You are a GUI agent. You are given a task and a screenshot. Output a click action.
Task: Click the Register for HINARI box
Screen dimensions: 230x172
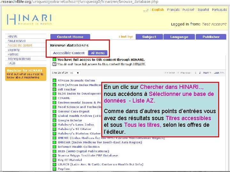click(26, 74)
